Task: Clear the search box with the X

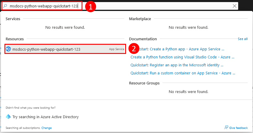Action: 234,6
